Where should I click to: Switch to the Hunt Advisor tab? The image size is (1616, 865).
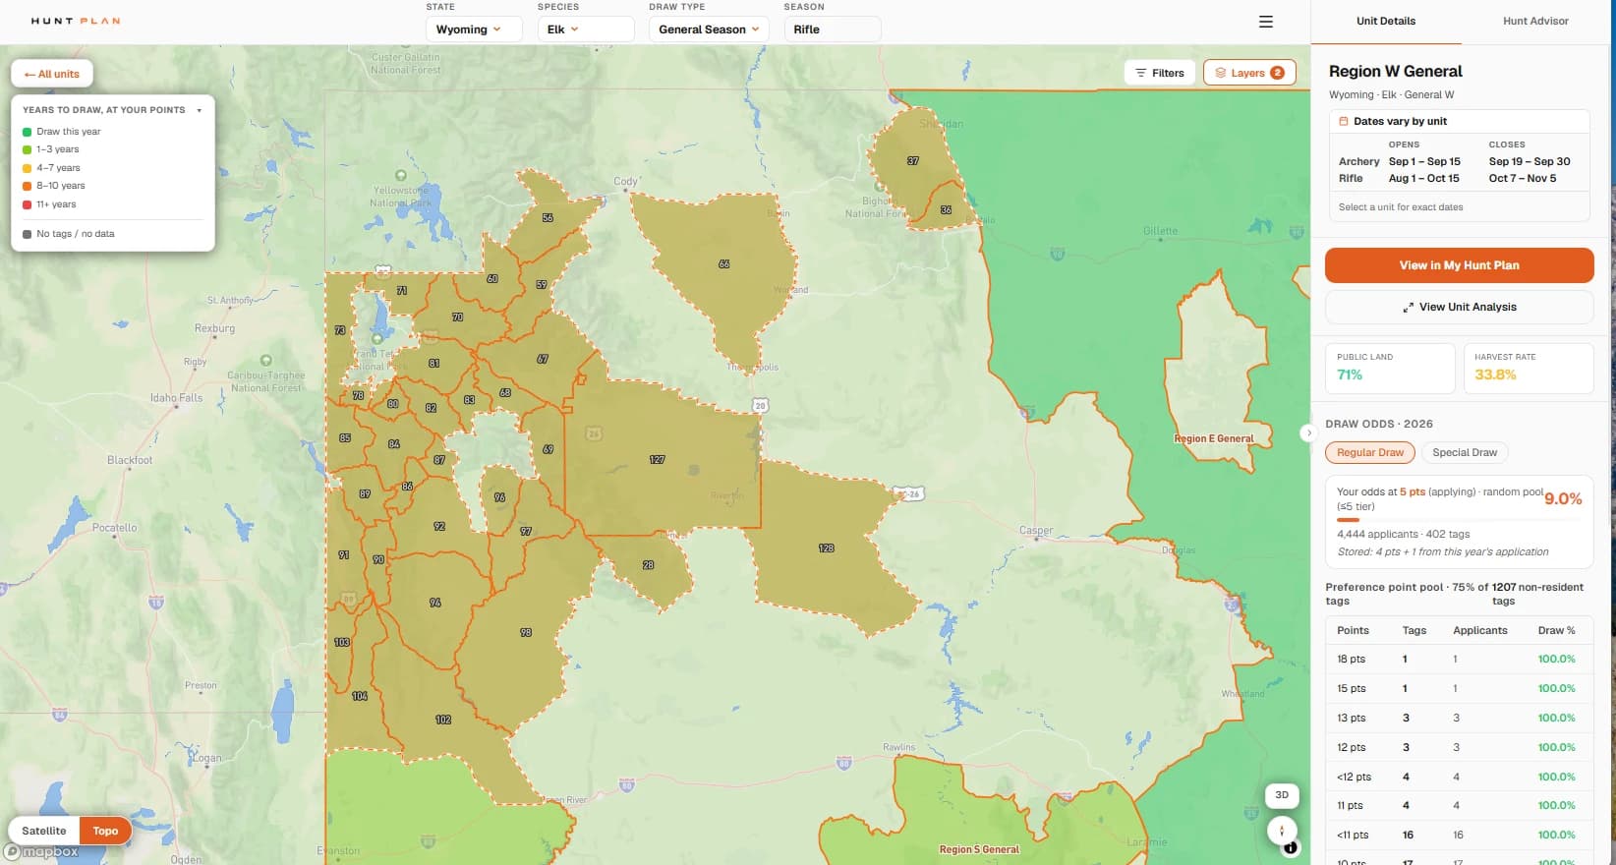(x=1535, y=21)
